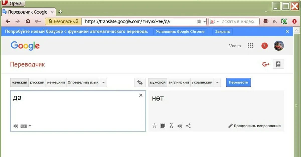Share the translation icon
Screen dimensions: 301x157
[188, 126]
